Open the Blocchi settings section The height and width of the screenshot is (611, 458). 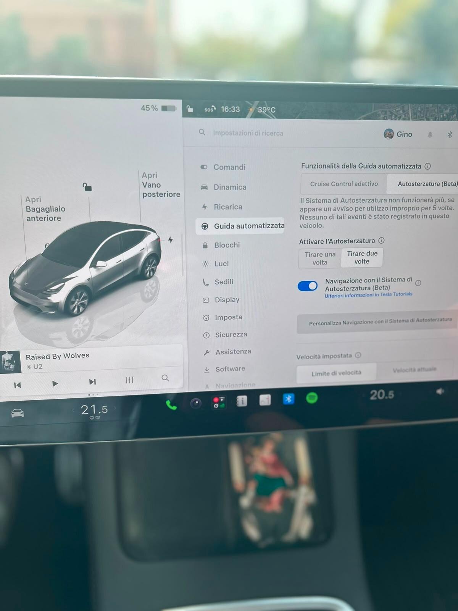(221, 245)
